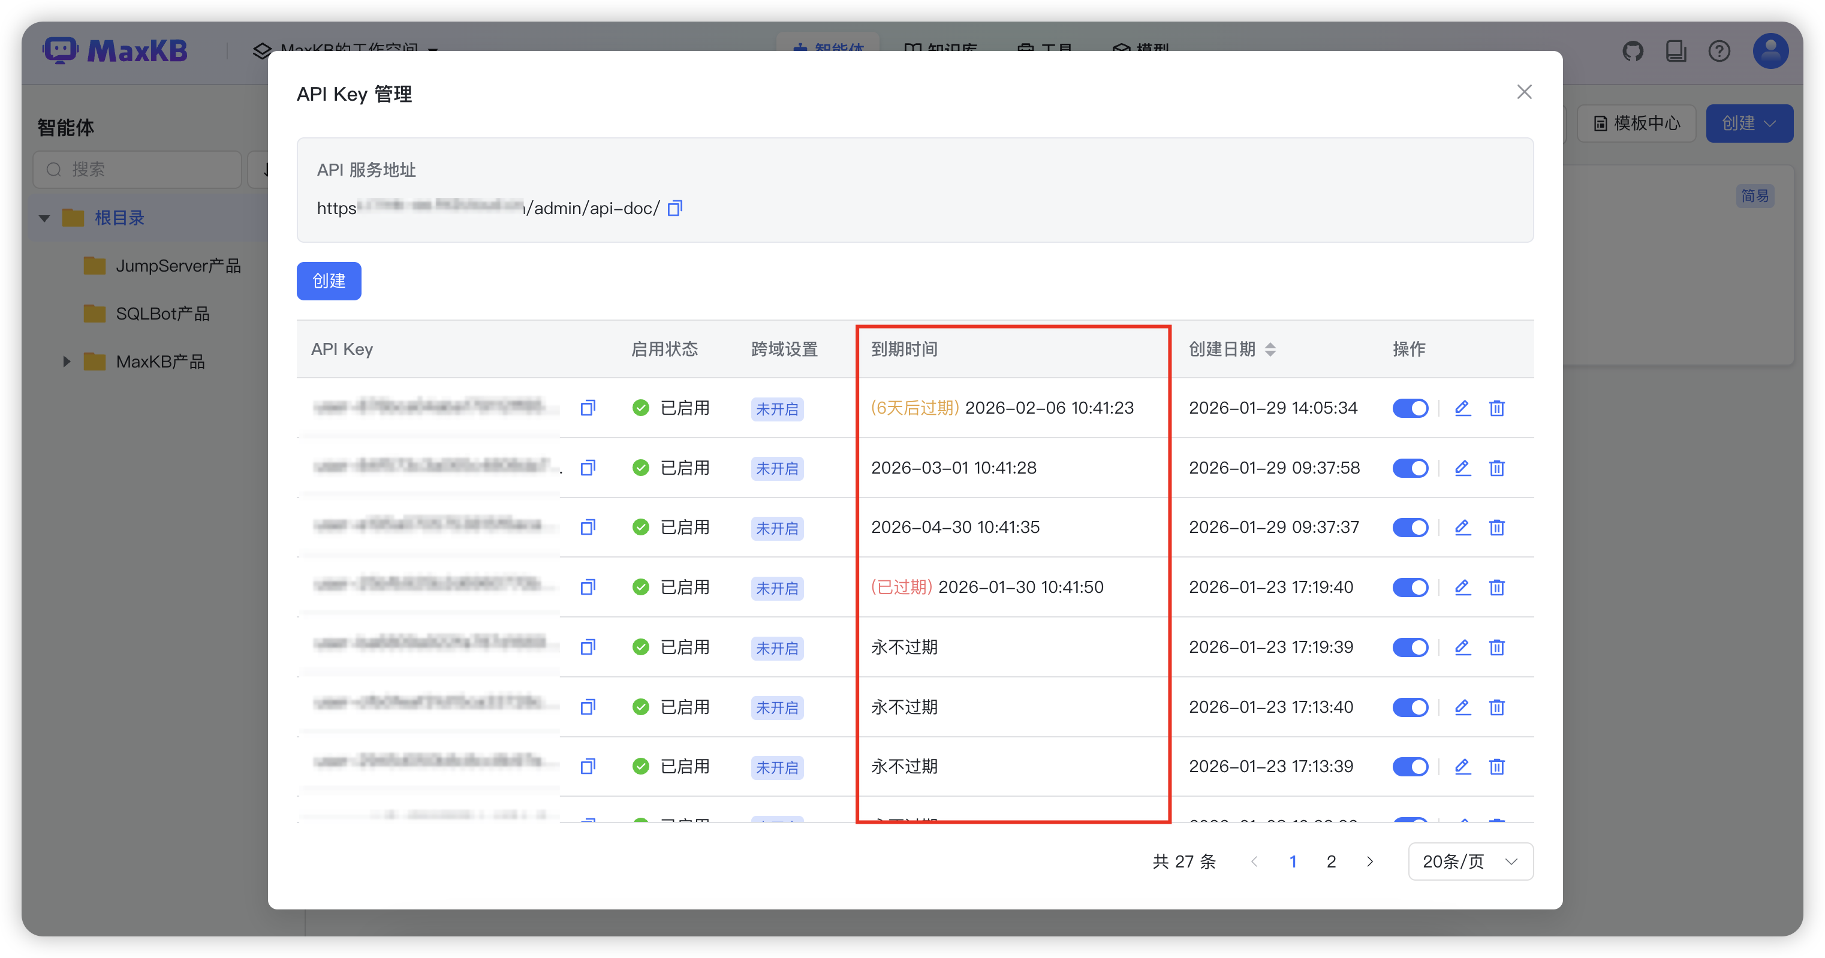This screenshot has width=1825, height=958.
Task: Toggle off the expired key switch
Action: (1410, 588)
